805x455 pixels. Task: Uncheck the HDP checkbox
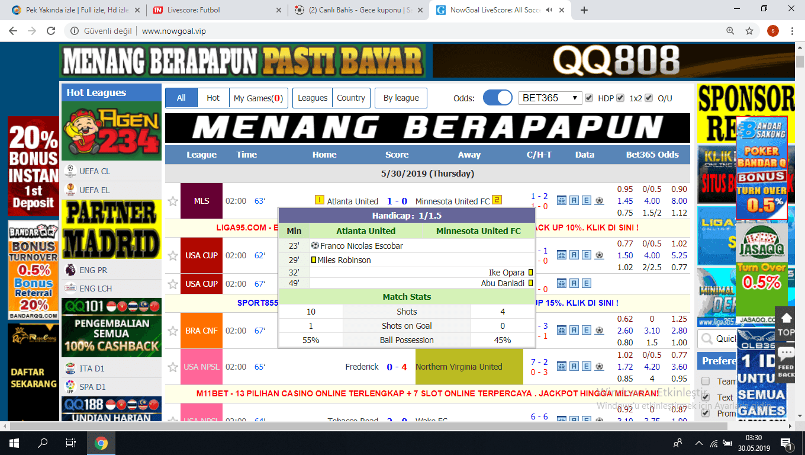pos(589,98)
